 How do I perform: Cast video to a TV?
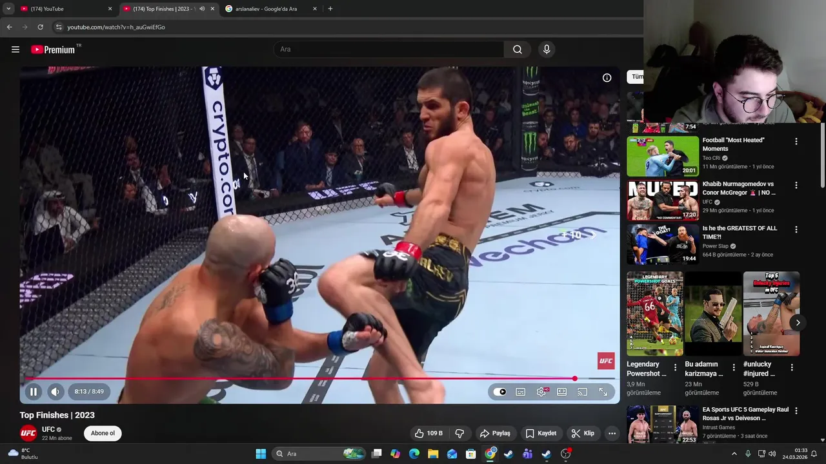click(x=582, y=392)
